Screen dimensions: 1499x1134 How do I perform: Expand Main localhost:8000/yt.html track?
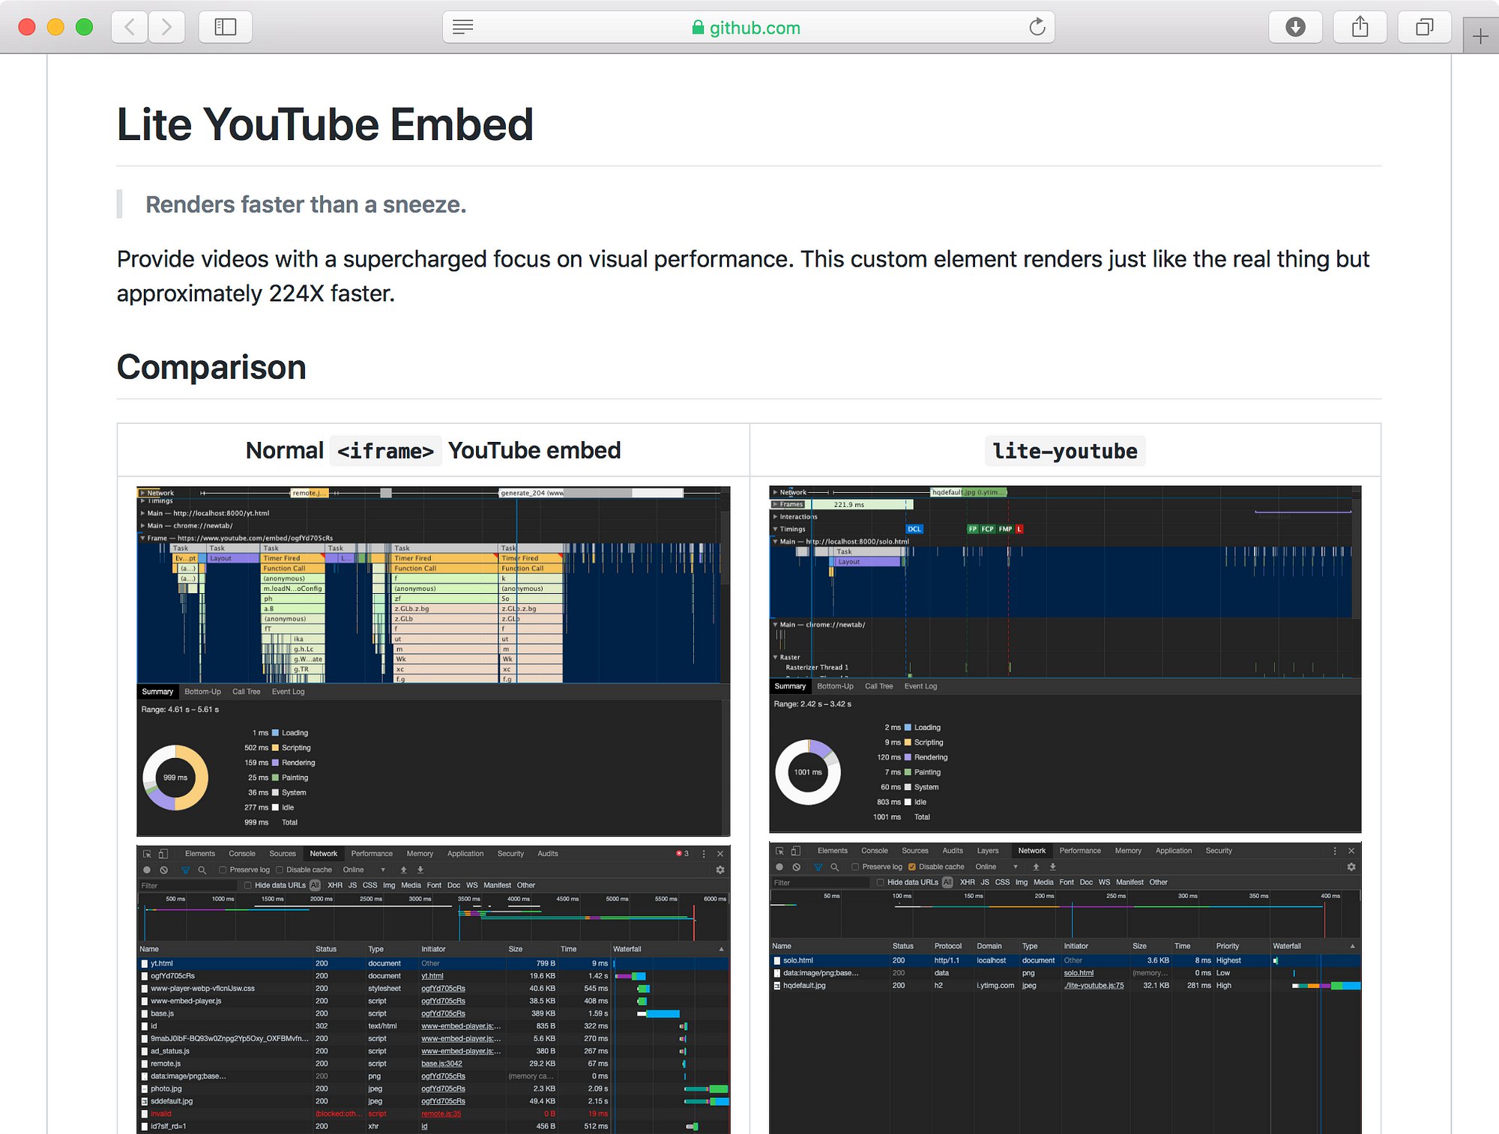pyautogui.click(x=142, y=513)
